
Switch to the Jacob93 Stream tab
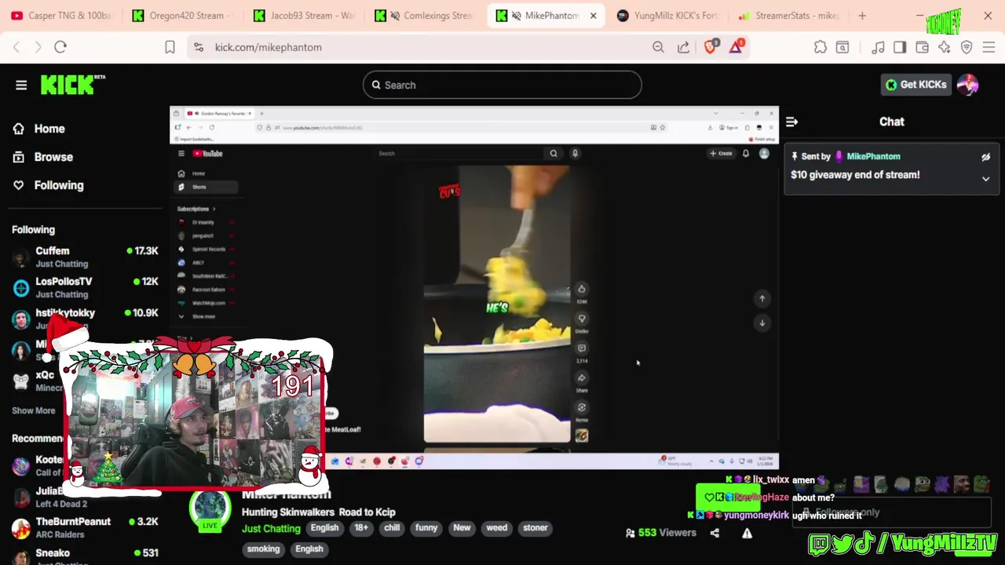pos(303,16)
